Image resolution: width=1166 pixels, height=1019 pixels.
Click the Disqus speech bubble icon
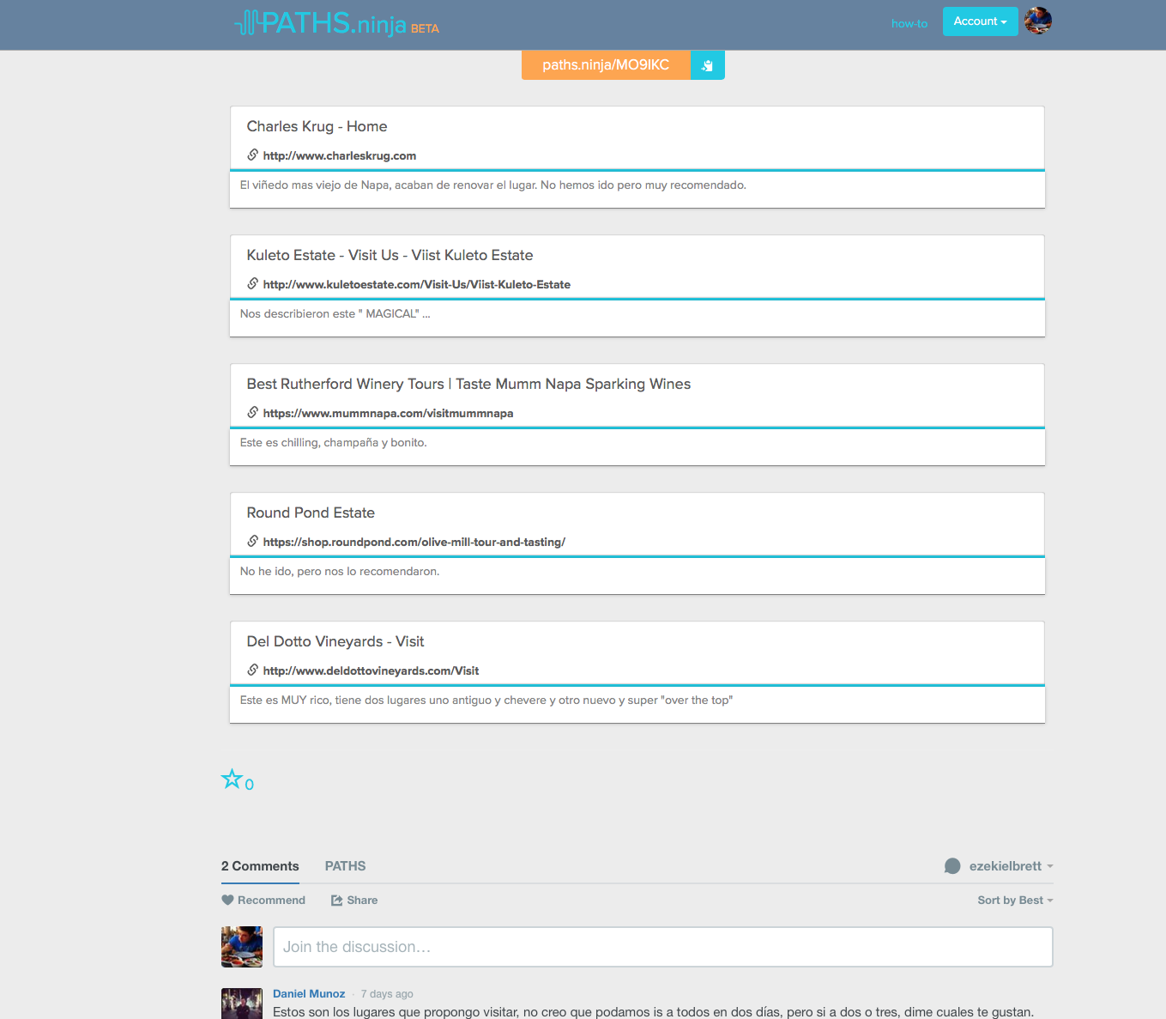(952, 866)
